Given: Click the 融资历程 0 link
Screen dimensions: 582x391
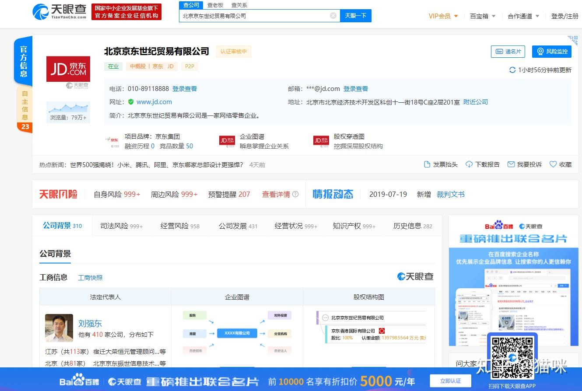Looking at the screenshot, I should (x=140, y=146).
